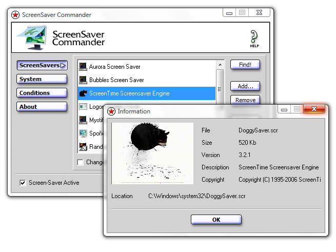Open the Conditions section
The height and width of the screenshot is (252, 336).
point(42,93)
